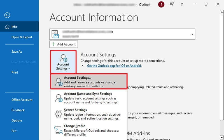
Task: Open Get the Outlook app link
Action: [x=114, y=66]
